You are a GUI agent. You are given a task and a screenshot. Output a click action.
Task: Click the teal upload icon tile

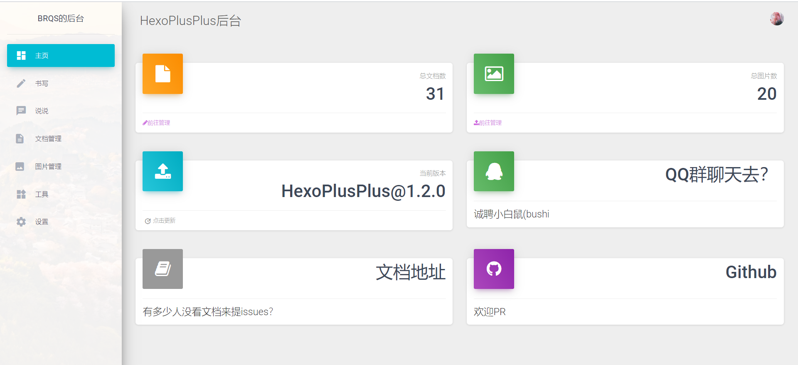(x=163, y=171)
